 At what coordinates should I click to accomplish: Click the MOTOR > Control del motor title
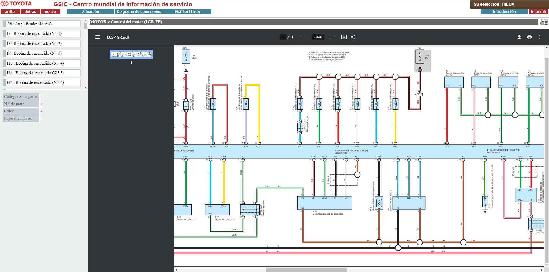coord(126,22)
